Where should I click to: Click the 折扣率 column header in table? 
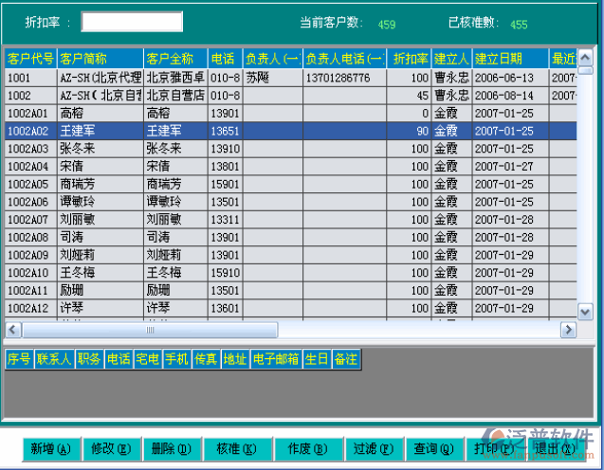pyautogui.click(x=409, y=59)
